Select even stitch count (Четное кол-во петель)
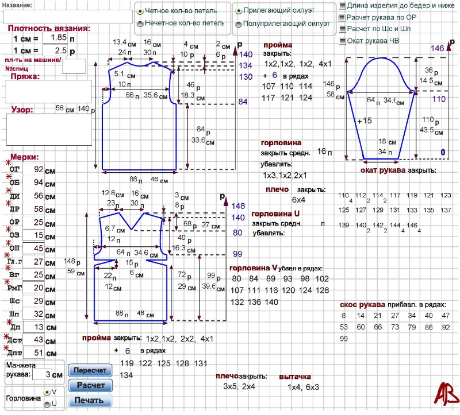 click(140, 10)
